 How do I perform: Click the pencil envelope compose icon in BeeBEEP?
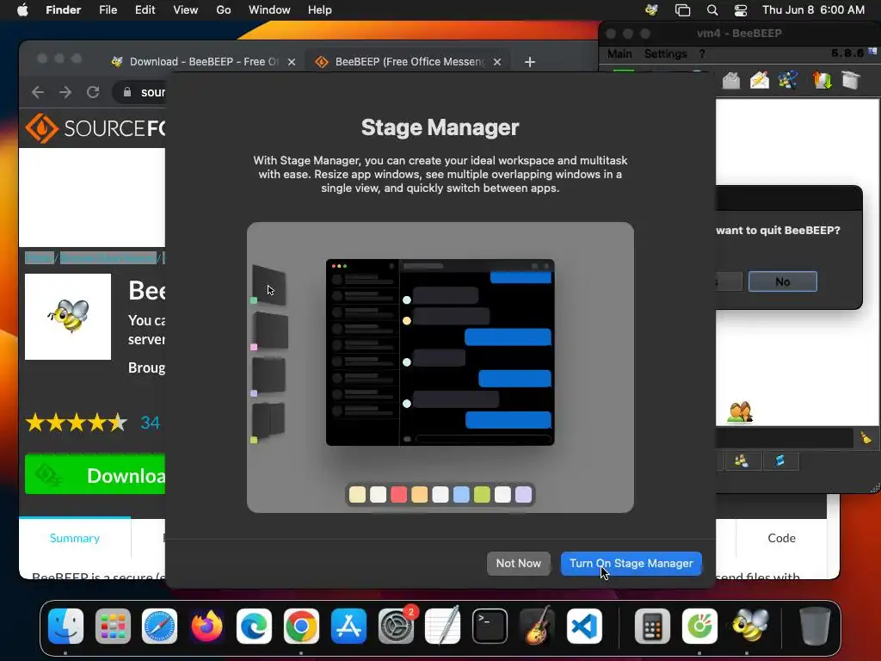pos(759,80)
